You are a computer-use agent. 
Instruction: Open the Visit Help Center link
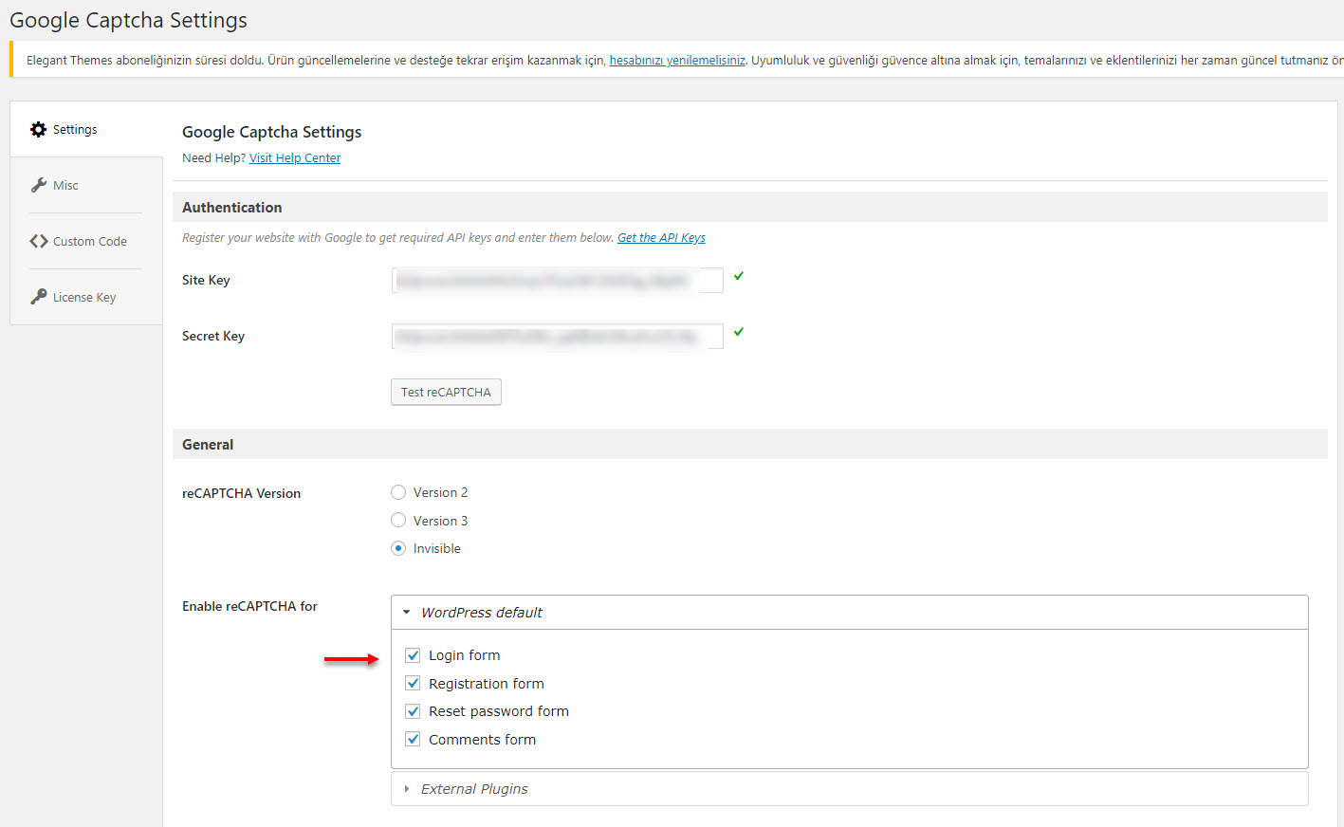point(295,158)
